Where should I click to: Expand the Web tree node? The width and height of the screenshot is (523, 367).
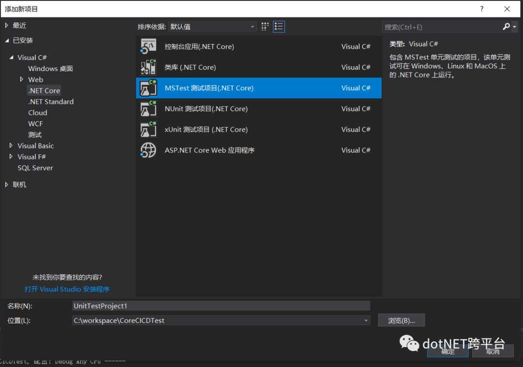coord(22,79)
